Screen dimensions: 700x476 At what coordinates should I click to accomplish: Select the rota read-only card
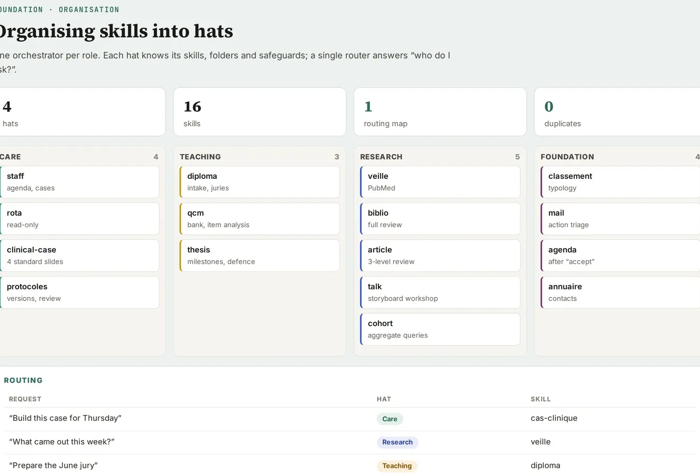pos(79,219)
